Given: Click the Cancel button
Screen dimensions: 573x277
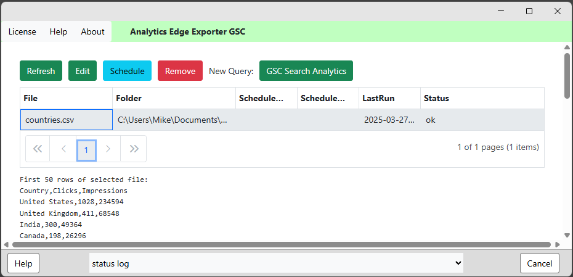Looking at the screenshot, I should tap(539, 263).
